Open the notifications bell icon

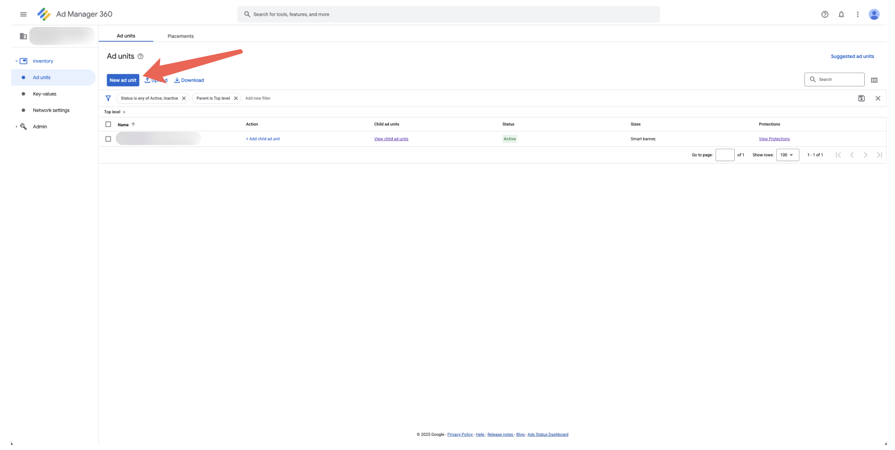click(x=841, y=14)
